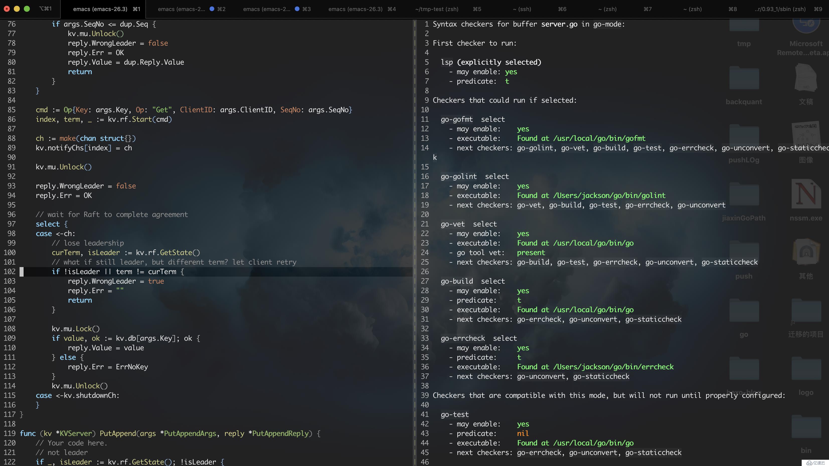Click the red close window button
This screenshot has height=466, width=829.
(7, 9)
